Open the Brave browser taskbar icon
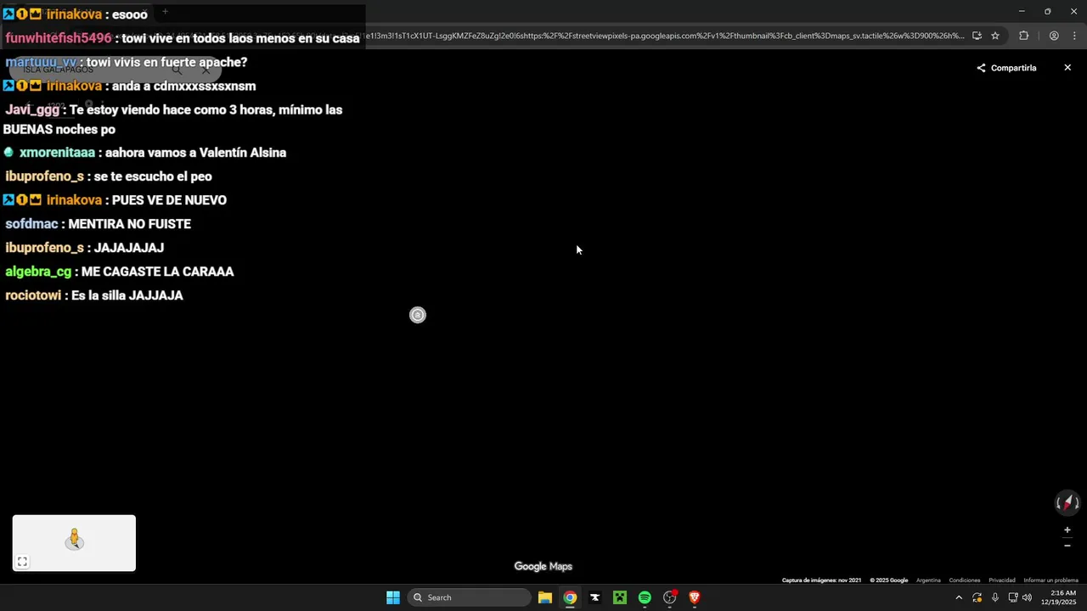Screen dimensions: 1087x611 coord(695,597)
